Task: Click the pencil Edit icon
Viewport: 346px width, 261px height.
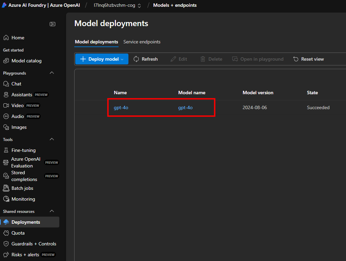Action: point(173,59)
